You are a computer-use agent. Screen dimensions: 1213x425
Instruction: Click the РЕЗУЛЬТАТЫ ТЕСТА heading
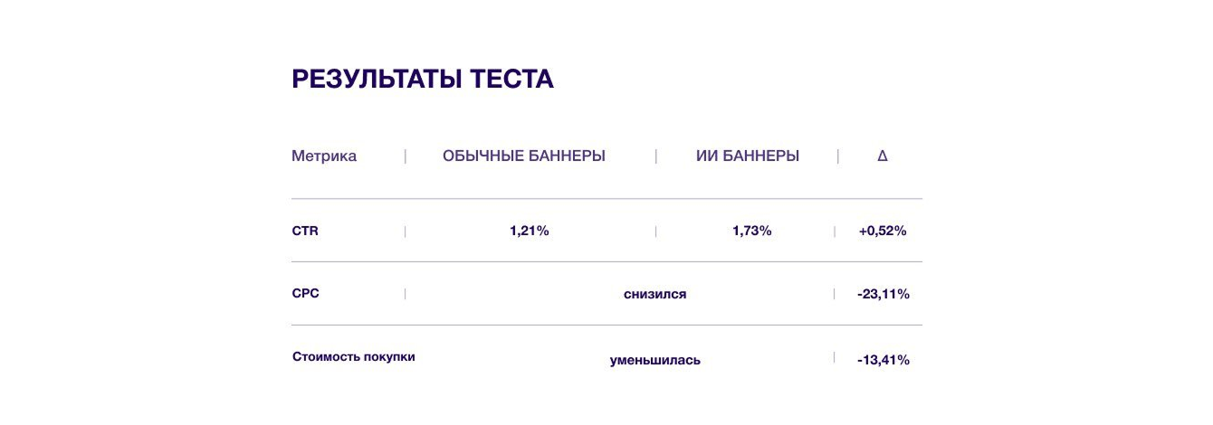pyautogui.click(x=422, y=80)
